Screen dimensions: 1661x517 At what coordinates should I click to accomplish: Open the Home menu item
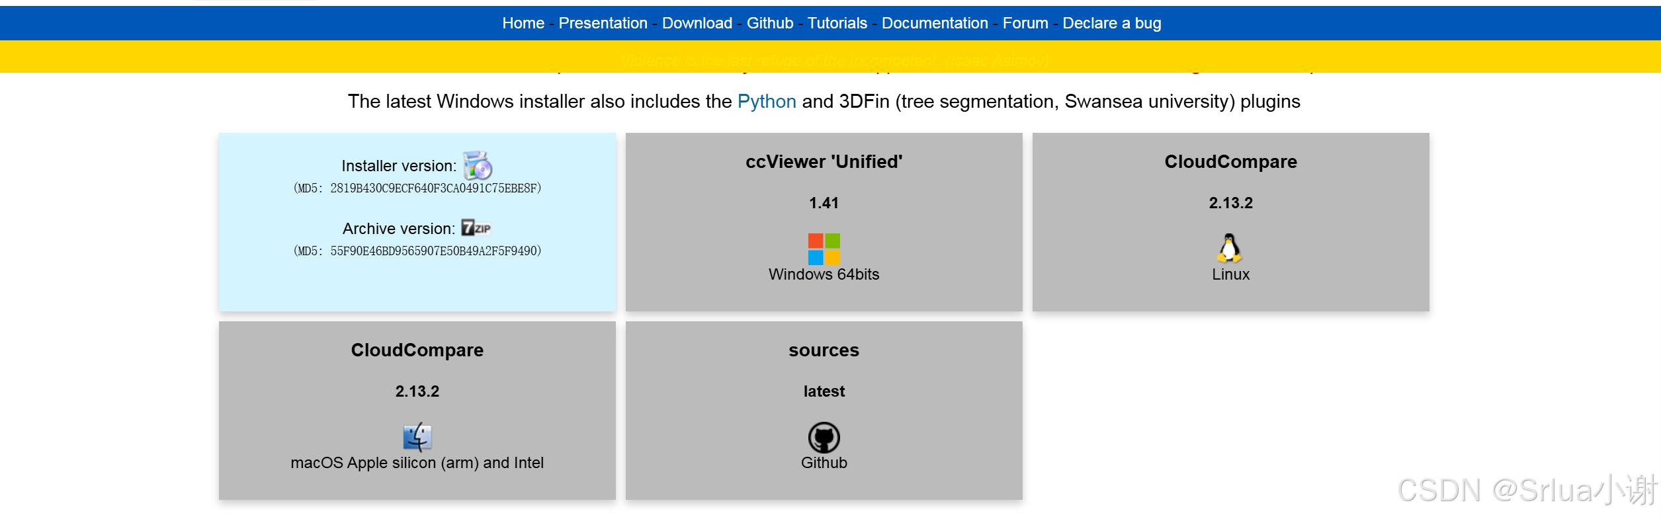pos(523,23)
